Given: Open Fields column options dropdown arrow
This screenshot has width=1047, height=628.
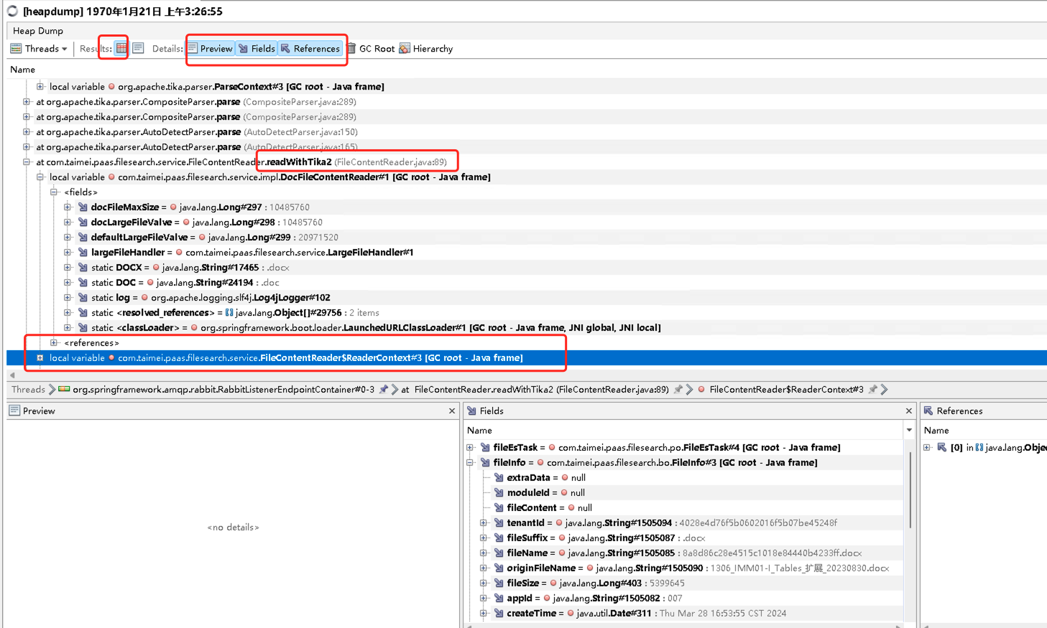Looking at the screenshot, I should (909, 431).
